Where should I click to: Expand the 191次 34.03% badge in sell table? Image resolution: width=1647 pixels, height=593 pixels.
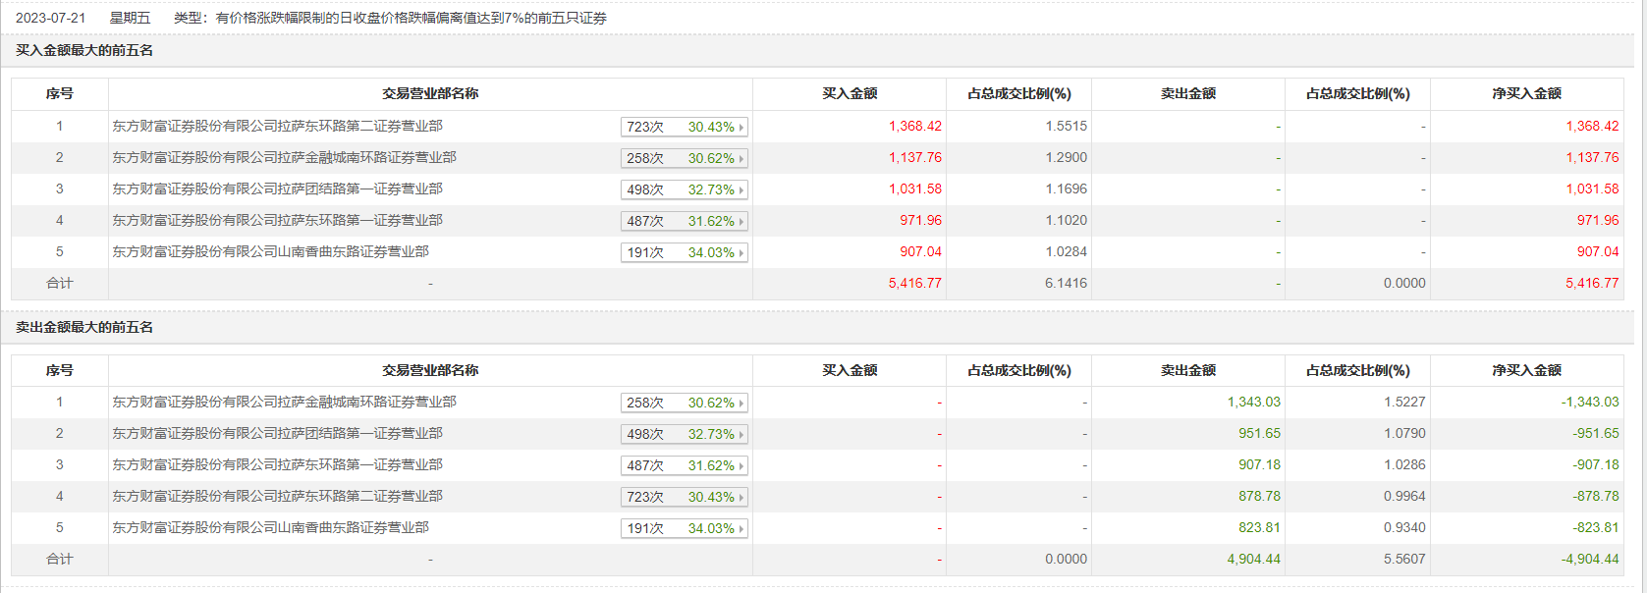(684, 528)
